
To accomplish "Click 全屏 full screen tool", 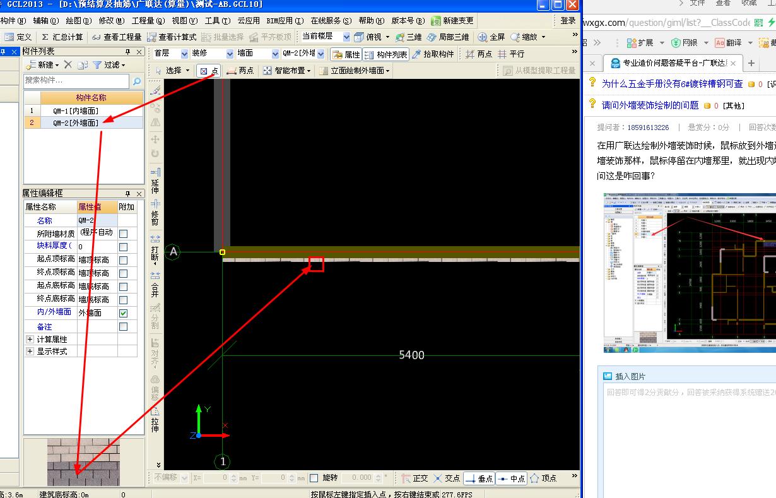I will click(491, 37).
